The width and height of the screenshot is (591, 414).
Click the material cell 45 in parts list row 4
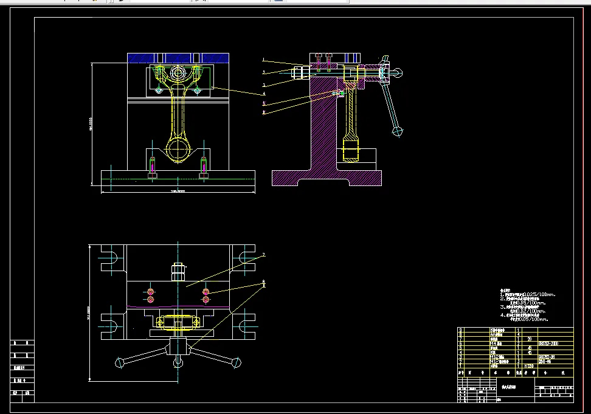(530, 353)
